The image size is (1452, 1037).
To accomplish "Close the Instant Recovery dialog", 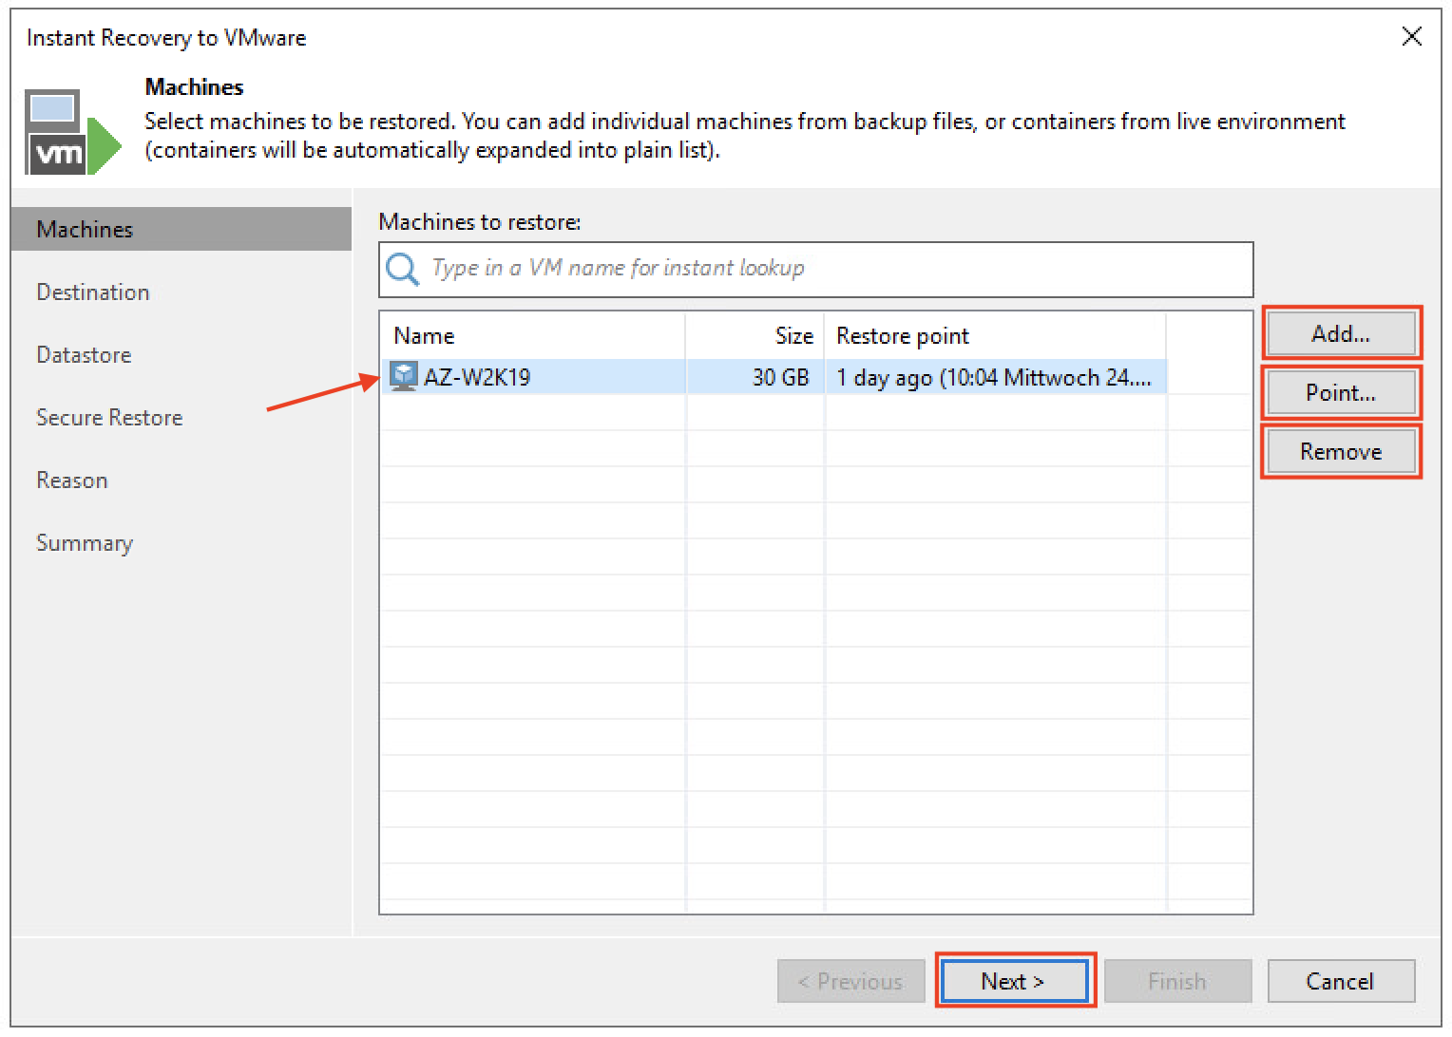I will pyautogui.click(x=1412, y=36).
